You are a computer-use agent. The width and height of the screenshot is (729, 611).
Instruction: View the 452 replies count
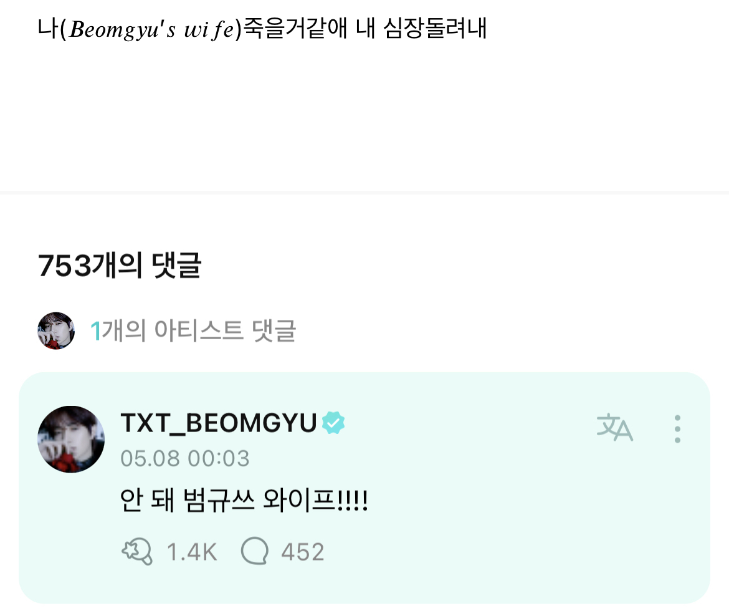point(303,552)
